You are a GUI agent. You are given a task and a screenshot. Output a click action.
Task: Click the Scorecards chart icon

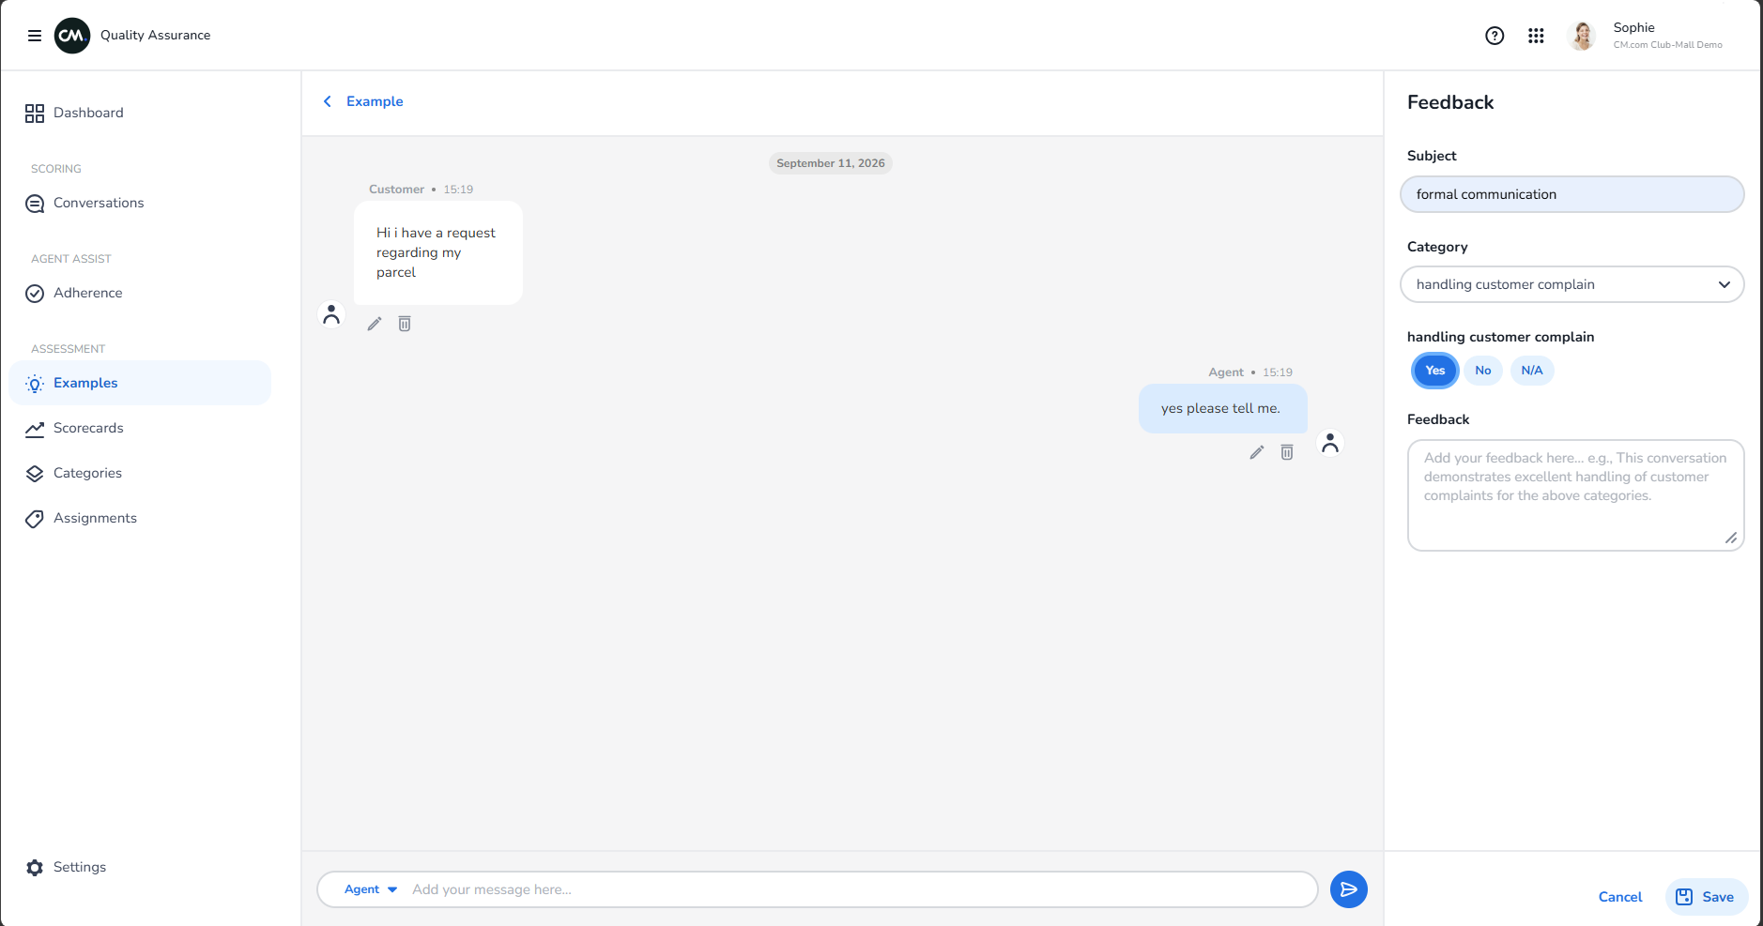point(35,429)
